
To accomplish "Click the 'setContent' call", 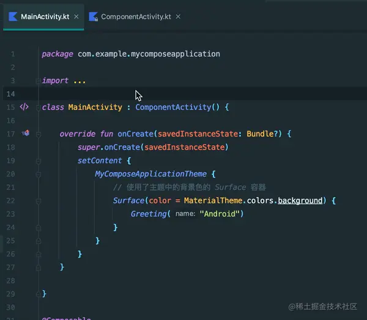I will coord(100,161).
